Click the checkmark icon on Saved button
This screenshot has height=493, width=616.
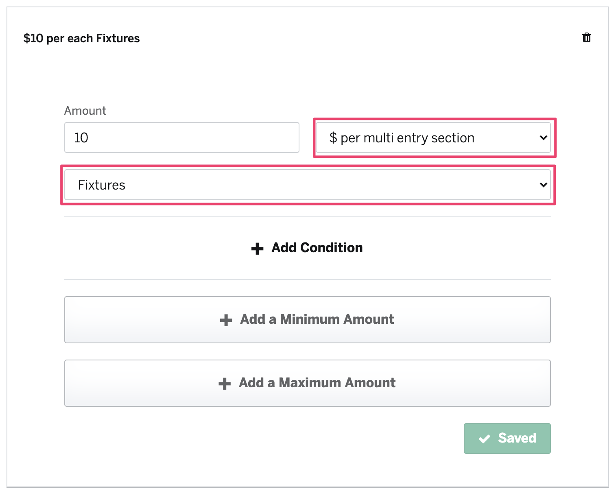pos(484,438)
